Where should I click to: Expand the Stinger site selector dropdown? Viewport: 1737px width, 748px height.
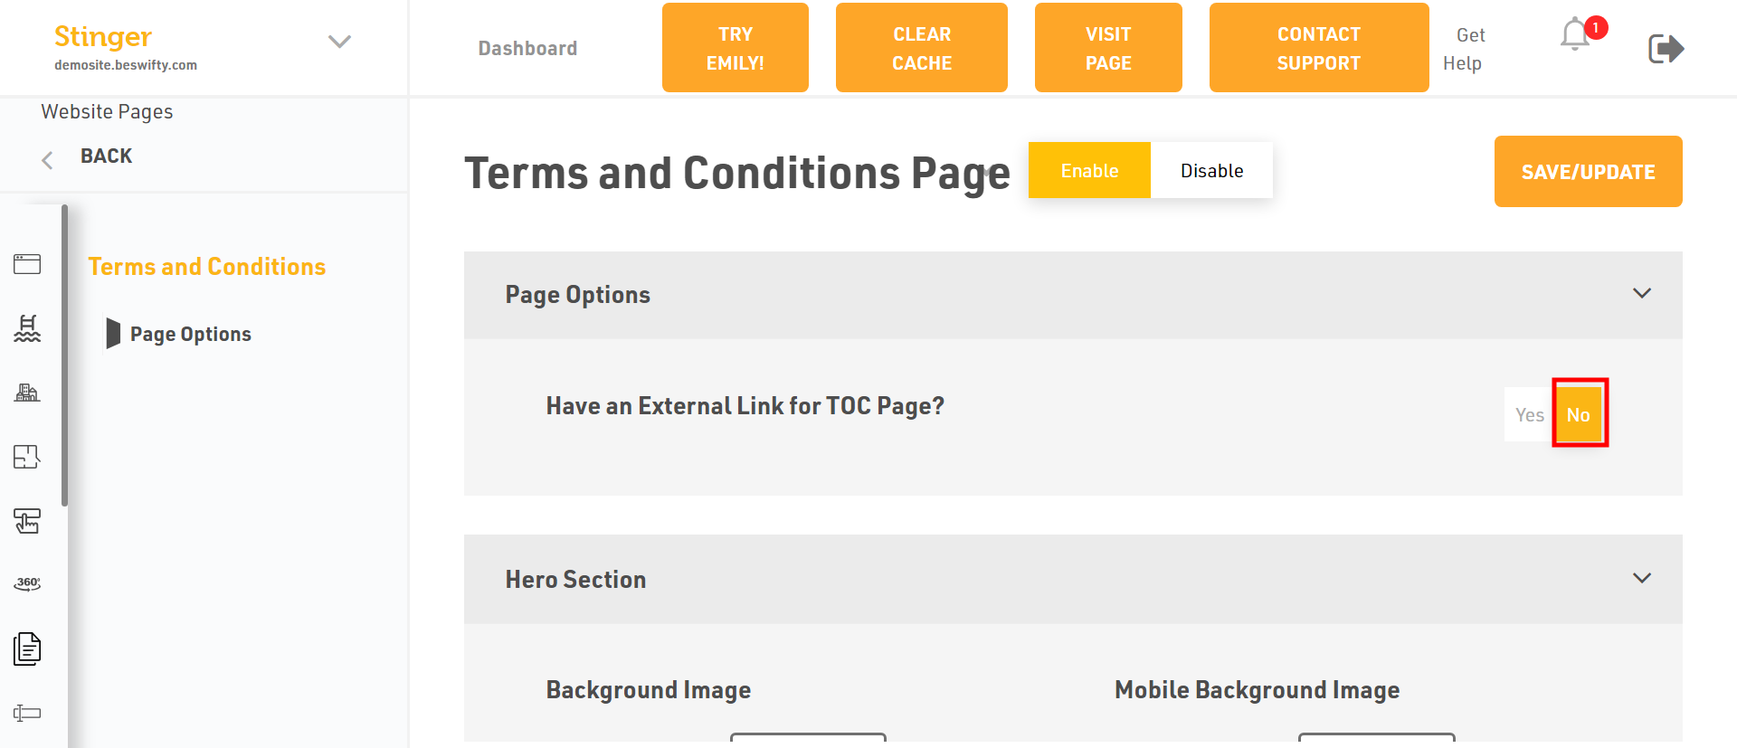339,42
